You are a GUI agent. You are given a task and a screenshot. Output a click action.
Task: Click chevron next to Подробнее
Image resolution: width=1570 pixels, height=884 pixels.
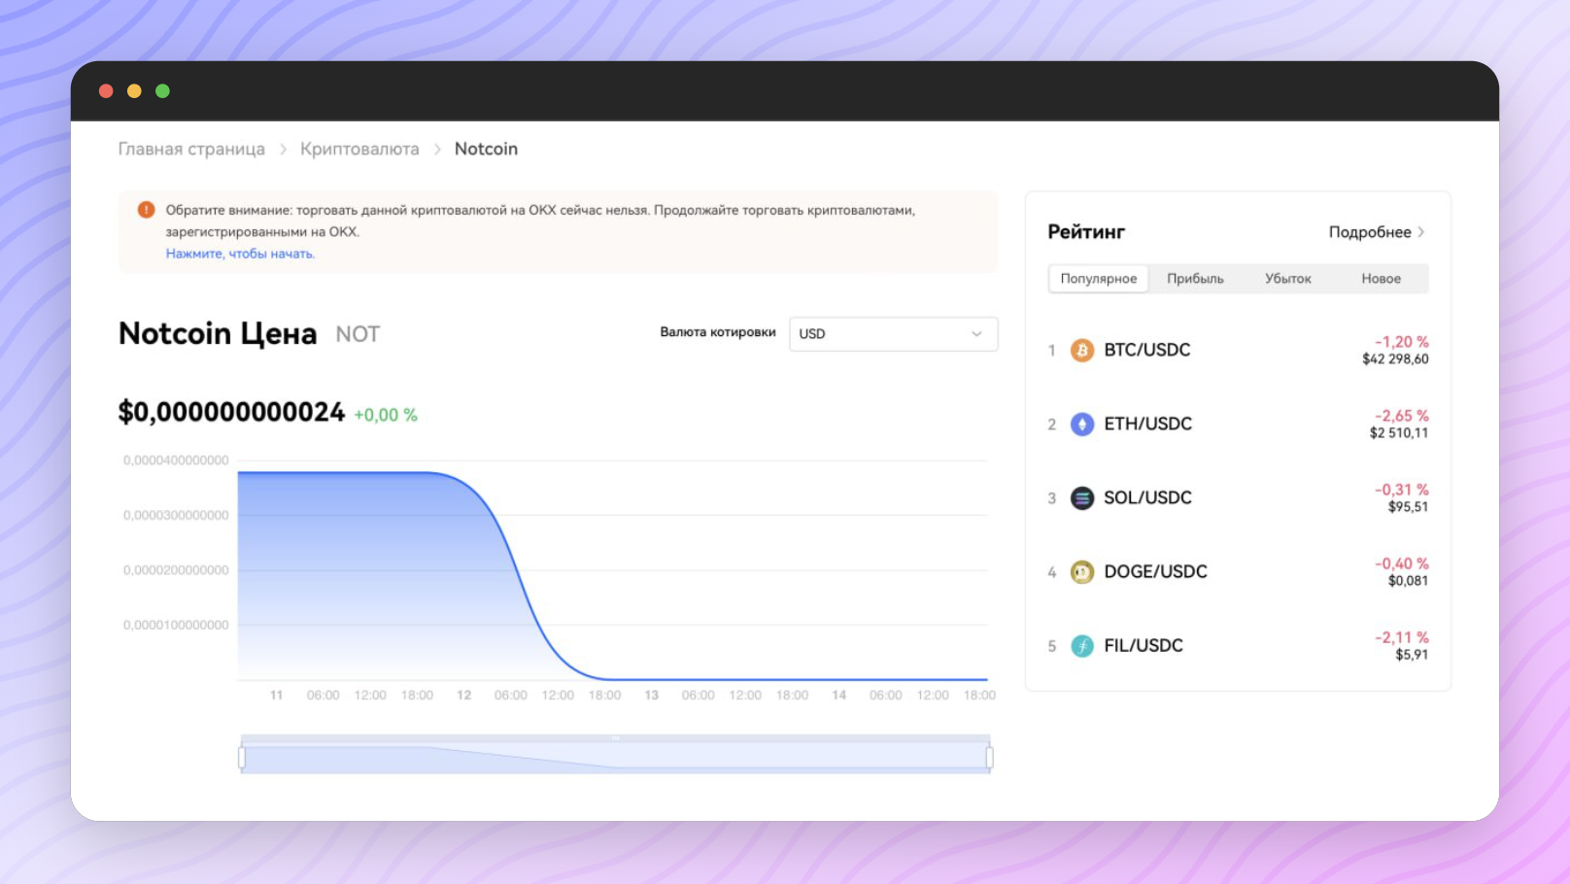[x=1421, y=232]
